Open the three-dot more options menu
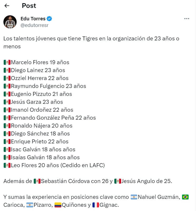Viewport: 196px width, 211px height. (187, 19)
